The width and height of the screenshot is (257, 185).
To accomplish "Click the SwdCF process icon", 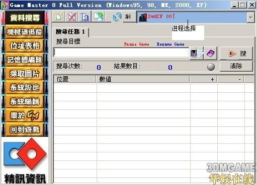I will [143, 18].
